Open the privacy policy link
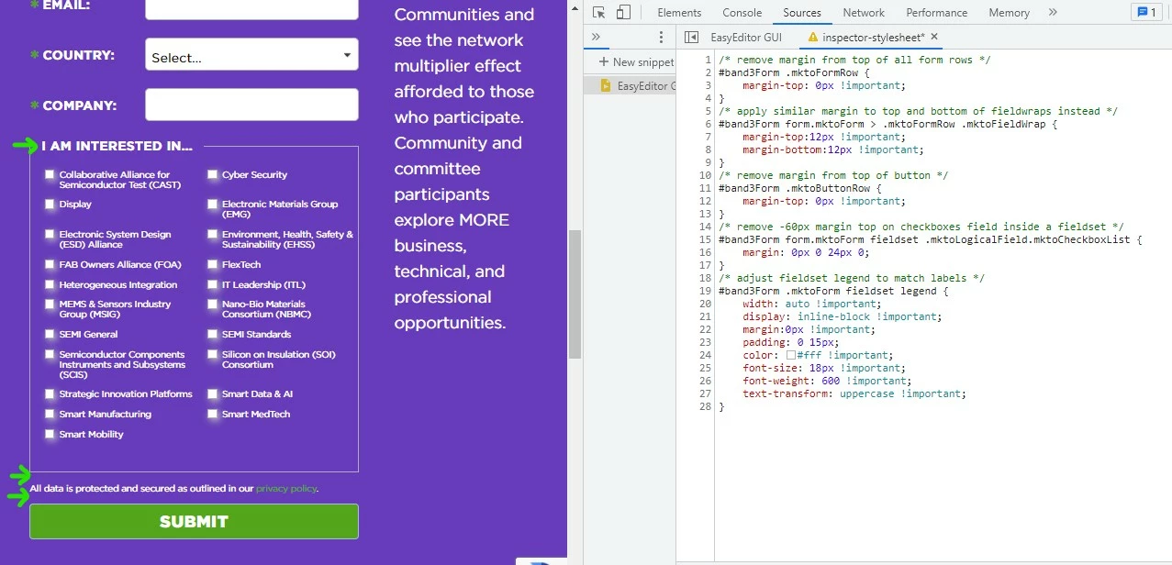The width and height of the screenshot is (1172, 565). click(x=285, y=489)
